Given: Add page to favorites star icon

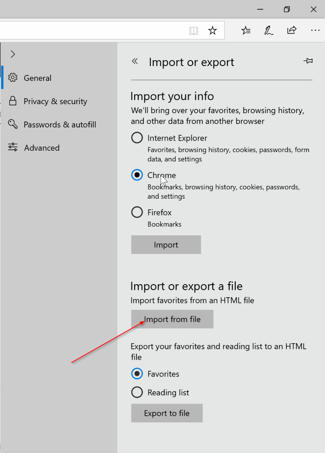Looking at the screenshot, I should point(213,30).
